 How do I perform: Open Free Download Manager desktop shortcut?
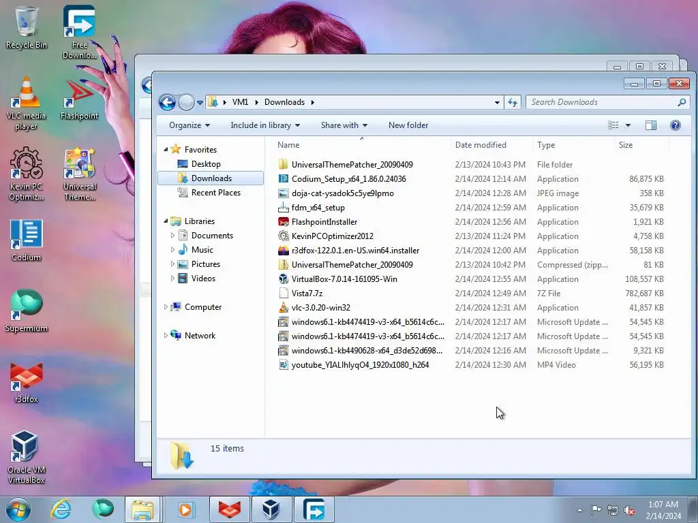pyautogui.click(x=79, y=32)
